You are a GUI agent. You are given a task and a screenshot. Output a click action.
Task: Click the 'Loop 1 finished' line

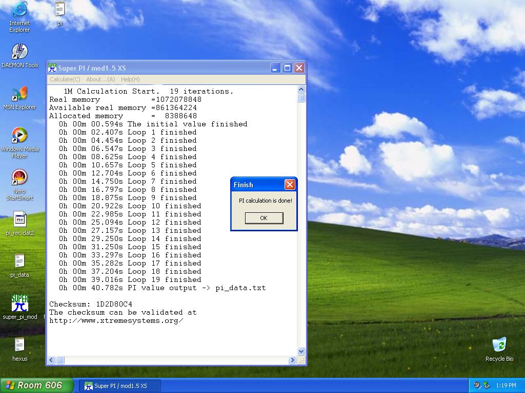pos(128,133)
